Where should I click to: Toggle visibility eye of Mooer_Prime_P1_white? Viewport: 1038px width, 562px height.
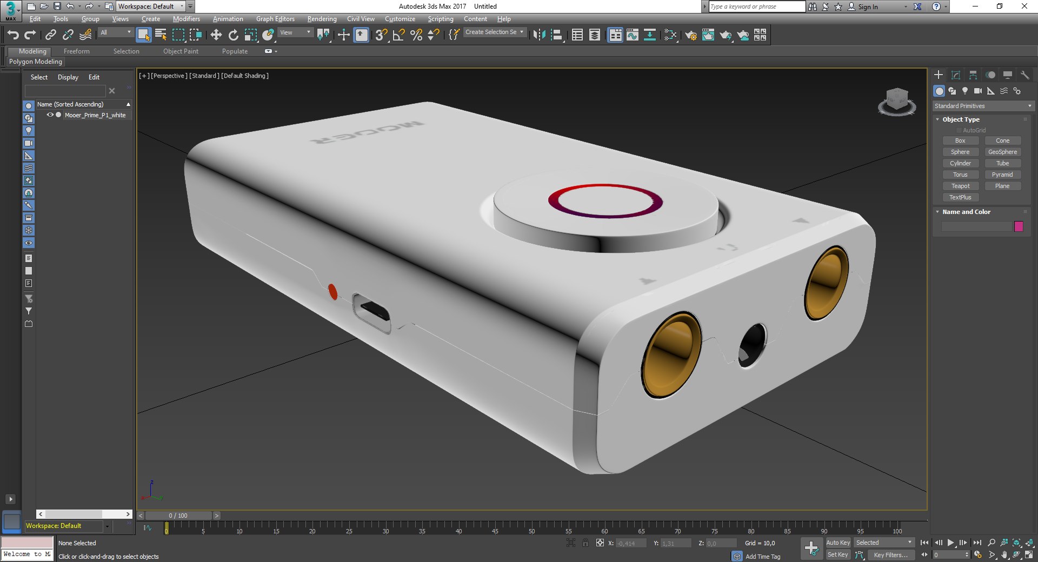click(x=50, y=115)
